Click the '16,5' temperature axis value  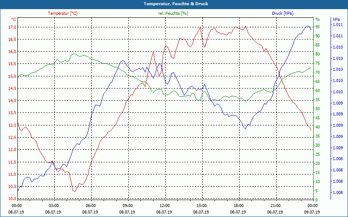13,39
